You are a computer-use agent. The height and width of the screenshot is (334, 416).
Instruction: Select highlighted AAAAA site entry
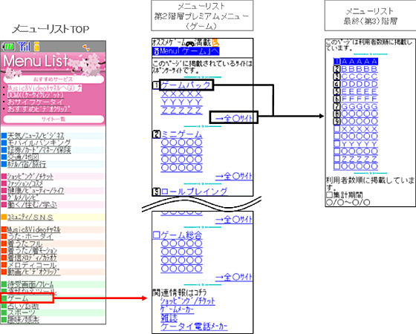[x=360, y=62]
